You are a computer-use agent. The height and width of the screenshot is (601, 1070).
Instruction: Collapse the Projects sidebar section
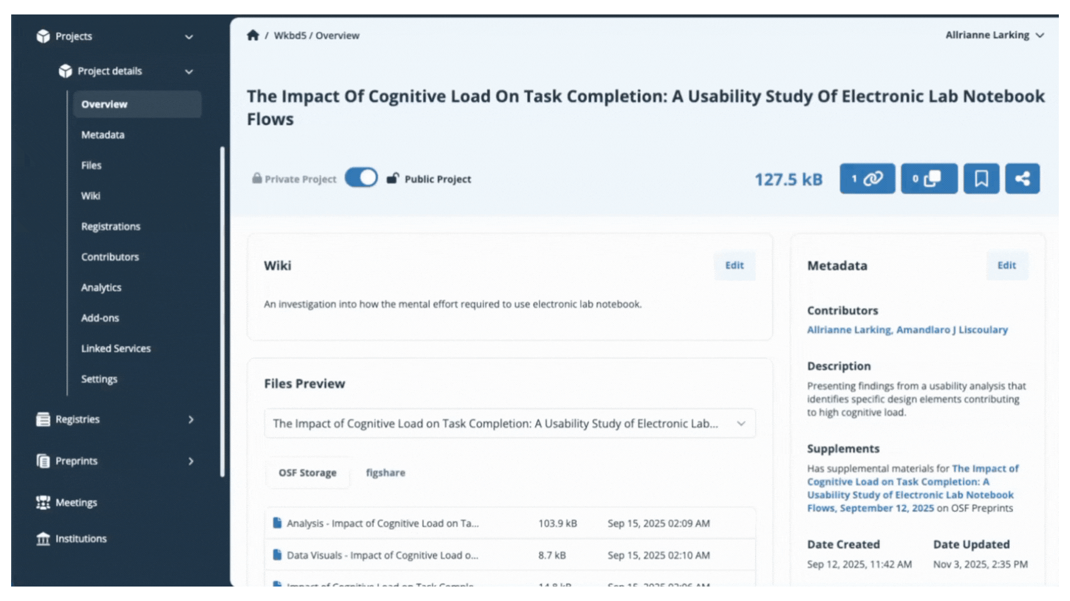[x=189, y=37]
